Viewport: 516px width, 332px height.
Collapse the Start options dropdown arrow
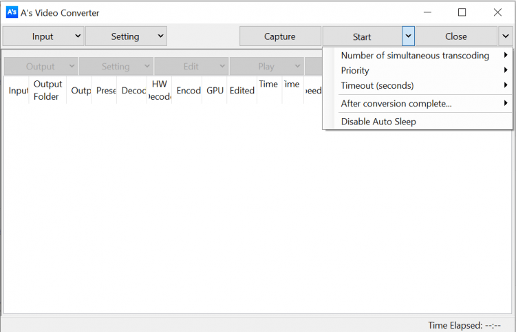(409, 36)
